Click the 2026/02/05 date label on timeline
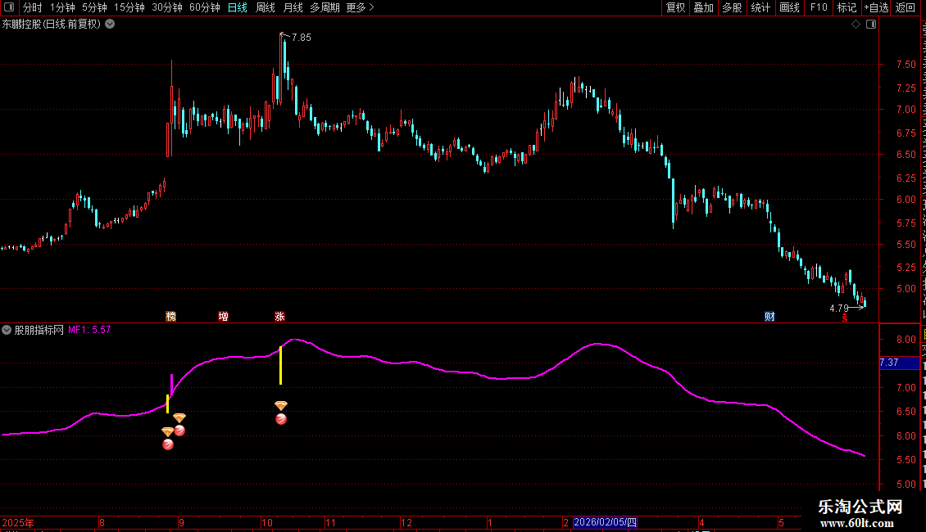This screenshot has height=532, width=926. 605,522
